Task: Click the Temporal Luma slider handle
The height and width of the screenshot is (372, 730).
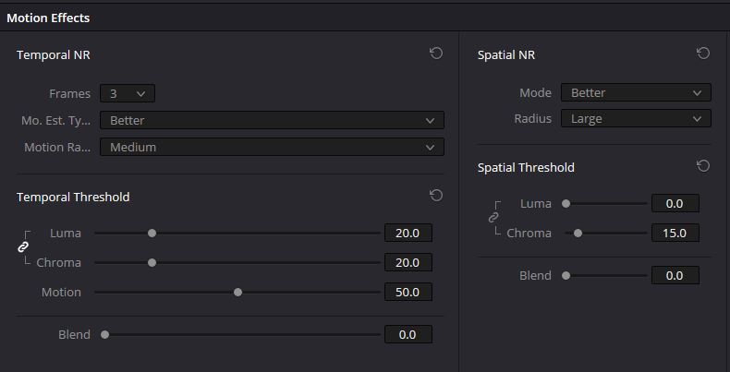Action: coord(152,234)
